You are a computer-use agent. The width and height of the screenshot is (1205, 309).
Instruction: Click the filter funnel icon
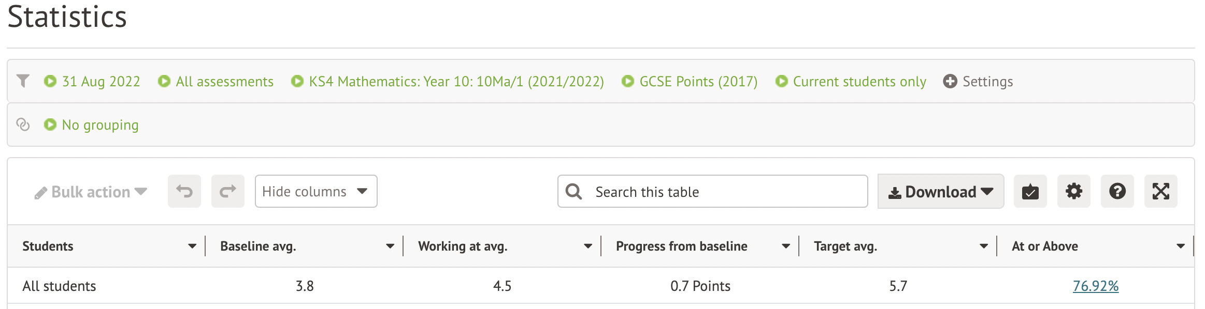(x=23, y=81)
